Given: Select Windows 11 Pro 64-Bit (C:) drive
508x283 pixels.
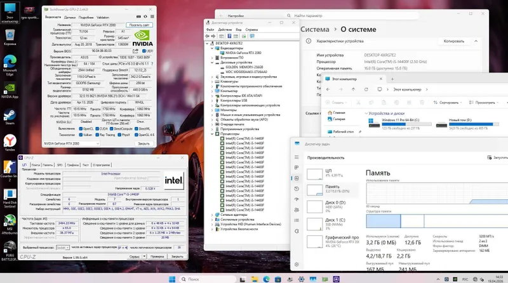Looking at the screenshot, I should (x=400, y=124).
